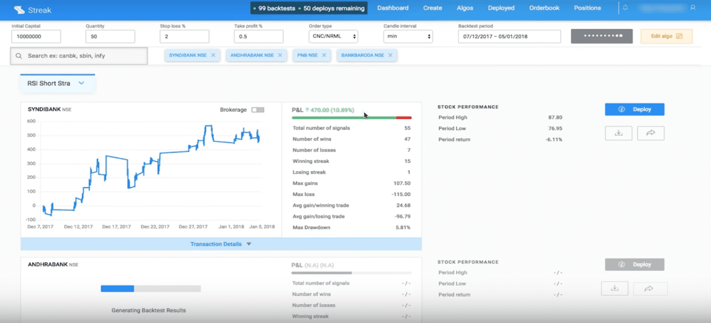Download the SYNDIBANK backtest results
This screenshot has height=323, width=711.
[618, 133]
